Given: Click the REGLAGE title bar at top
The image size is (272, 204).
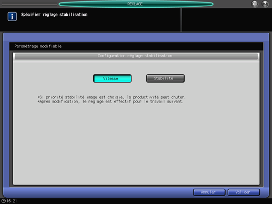Looking at the screenshot, I should [x=136, y=4].
